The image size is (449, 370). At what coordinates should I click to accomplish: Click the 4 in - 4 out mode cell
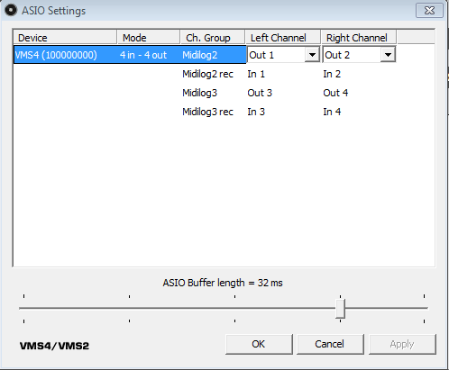[143, 55]
